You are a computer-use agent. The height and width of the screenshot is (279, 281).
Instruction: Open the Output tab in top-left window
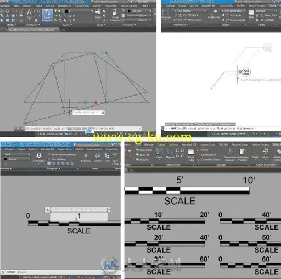38,6
